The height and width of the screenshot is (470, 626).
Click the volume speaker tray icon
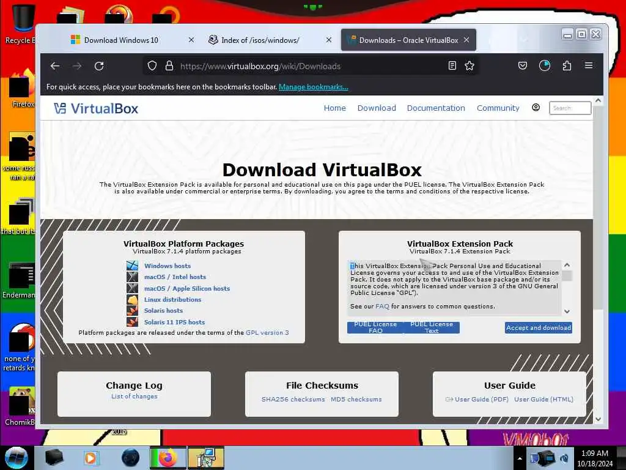[x=564, y=458]
